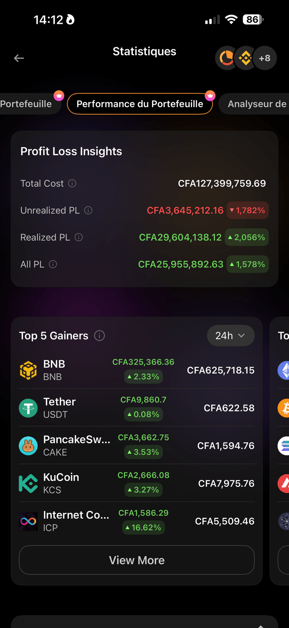Open the 24h timeframe dropdown
The image size is (289, 628).
tap(231, 336)
